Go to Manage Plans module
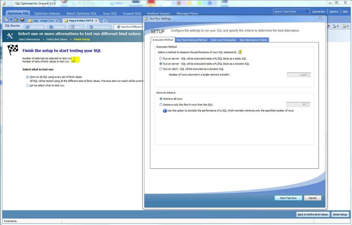Image resolution: width=352 pixels, height=225 pixels. [x=187, y=13]
